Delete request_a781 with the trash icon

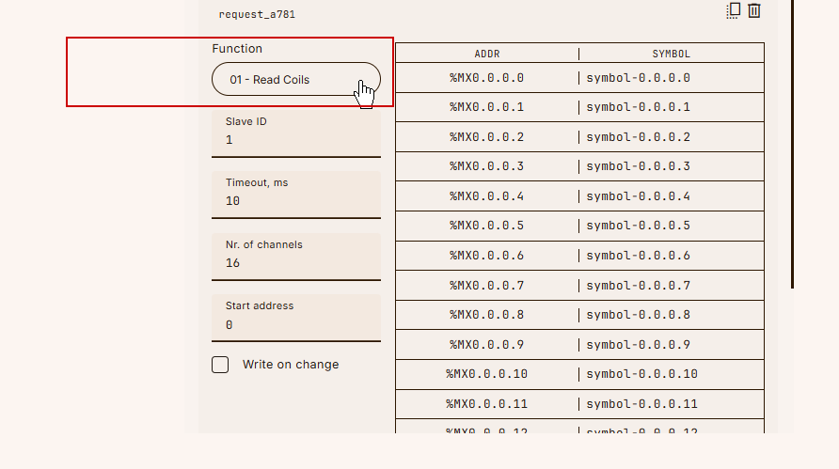coord(754,10)
